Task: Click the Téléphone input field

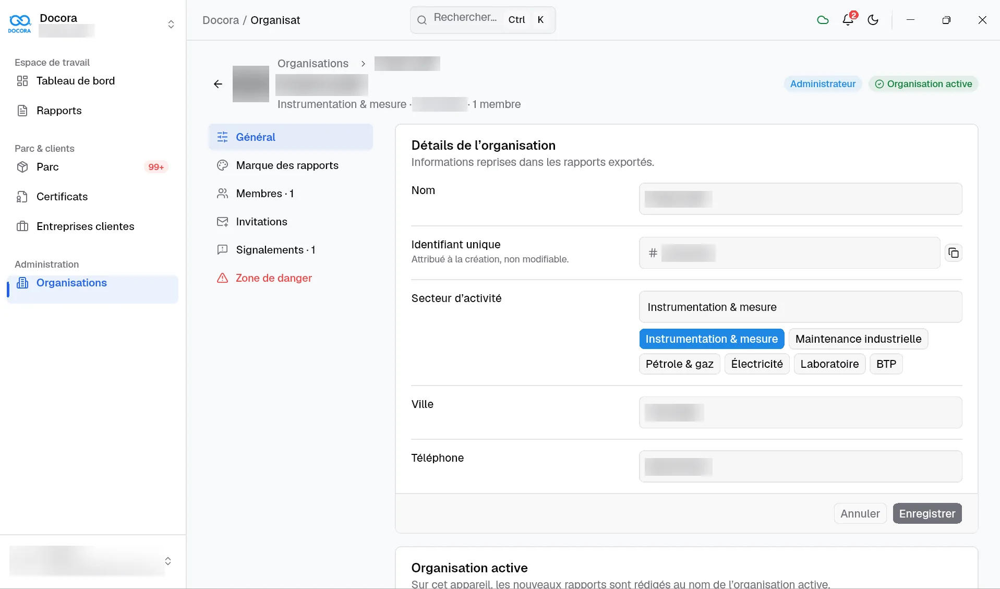Action: click(800, 466)
